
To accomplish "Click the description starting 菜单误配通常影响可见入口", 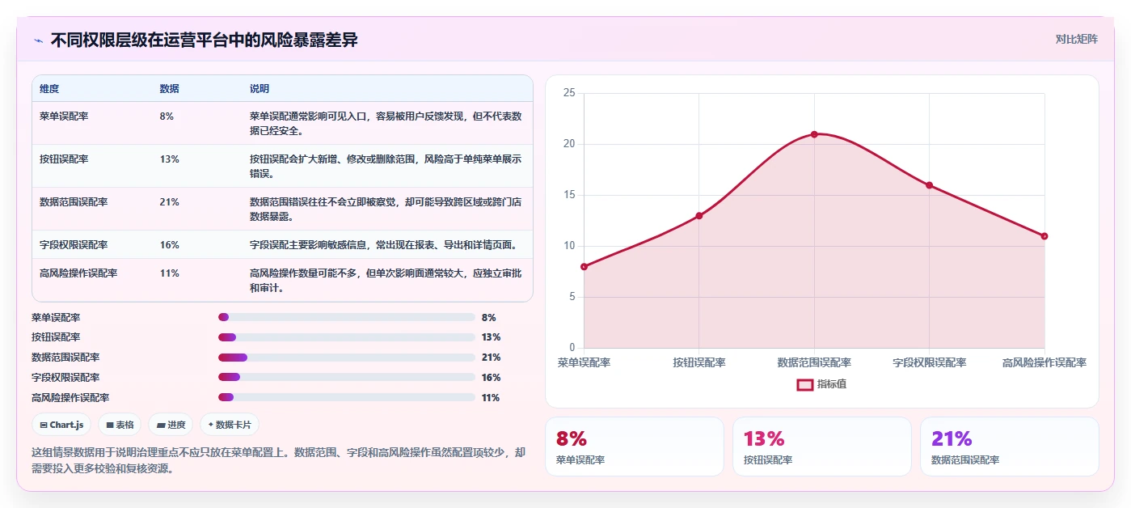I will click(386, 124).
